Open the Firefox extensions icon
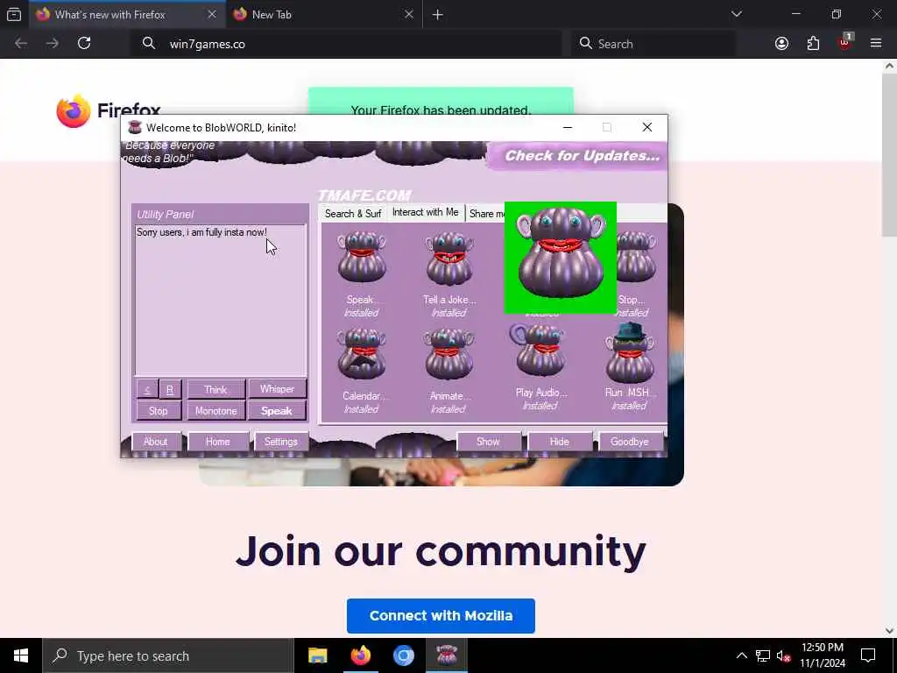Screen dimensions: 897x673 pos(813,44)
